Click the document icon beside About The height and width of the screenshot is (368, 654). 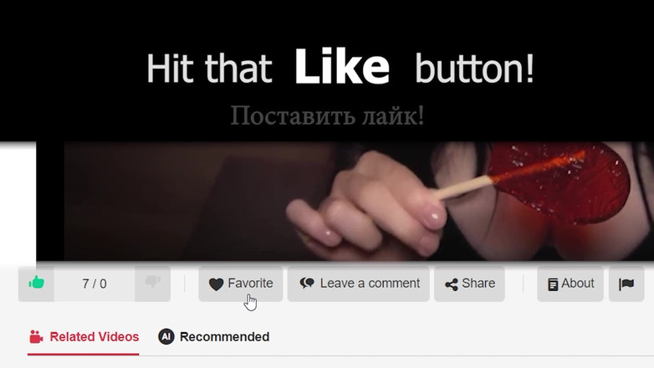click(x=553, y=284)
